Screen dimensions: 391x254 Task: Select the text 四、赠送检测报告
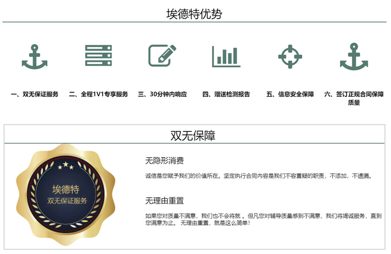pos(226,94)
